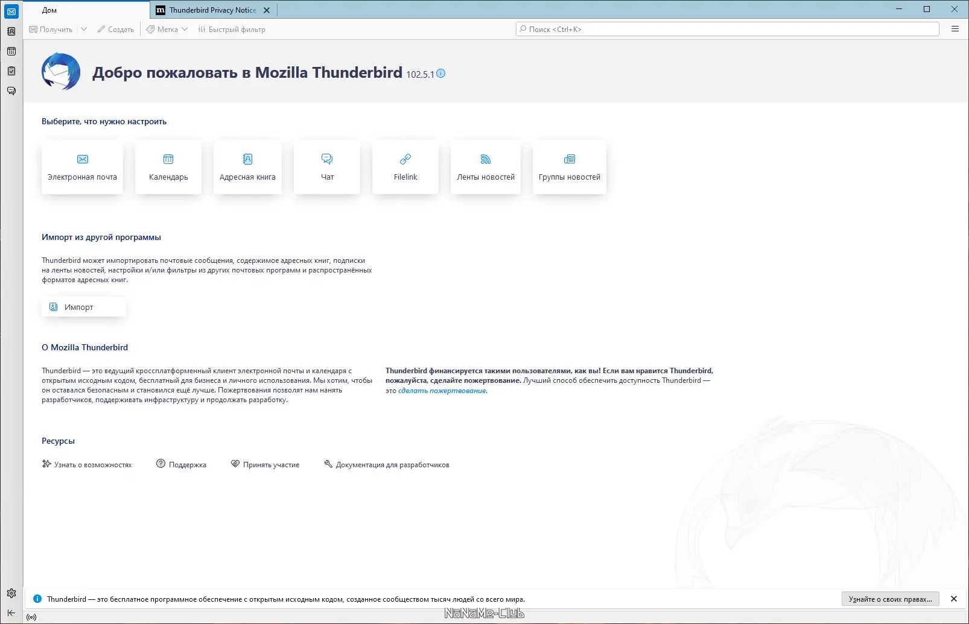This screenshot has width=969, height=624.
Task: Set up Группы новостей newsgroups card
Action: point(570,167)
